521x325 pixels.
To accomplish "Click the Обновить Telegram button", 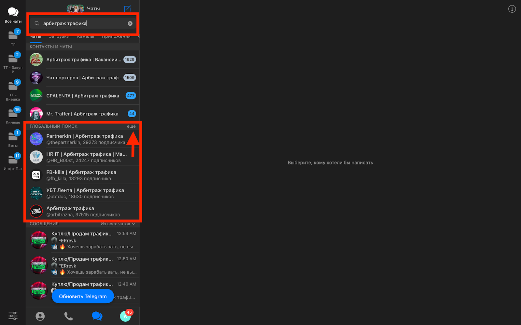I will (83, 296).
